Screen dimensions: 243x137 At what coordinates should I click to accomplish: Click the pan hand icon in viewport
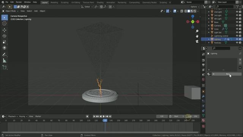tap(197, 36)
